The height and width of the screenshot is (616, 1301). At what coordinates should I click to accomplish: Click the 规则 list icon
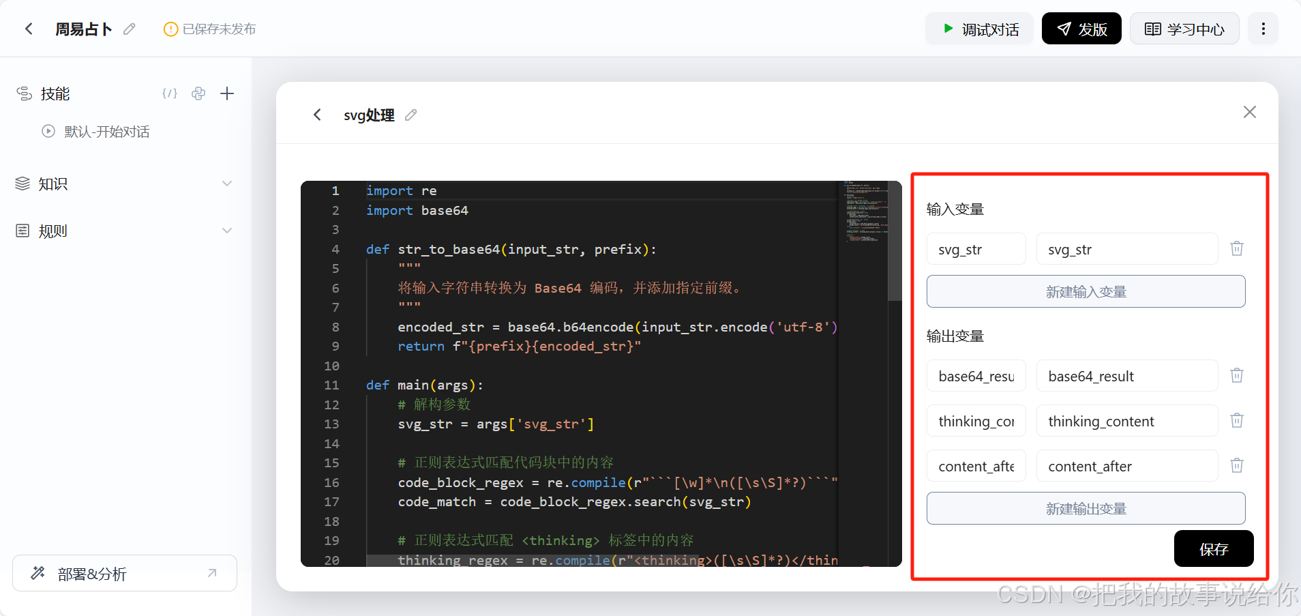pos(23,231)
